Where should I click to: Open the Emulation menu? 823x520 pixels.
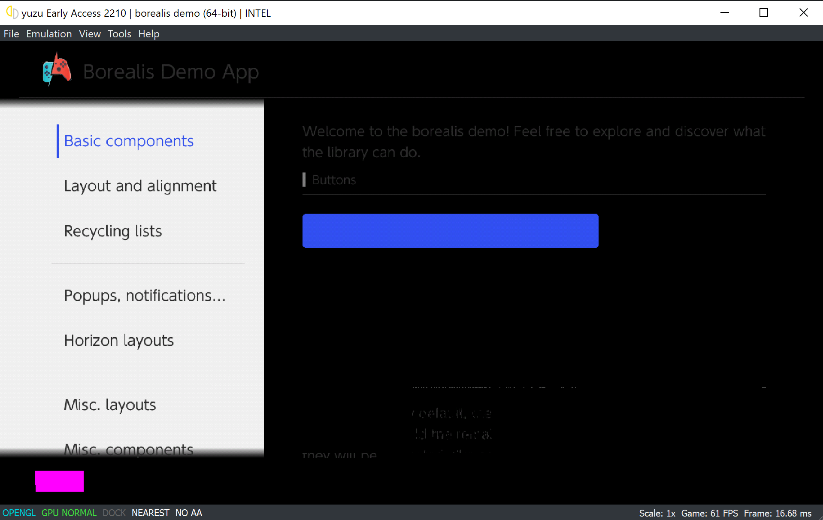pyautogui.click(x=49, y=34)
